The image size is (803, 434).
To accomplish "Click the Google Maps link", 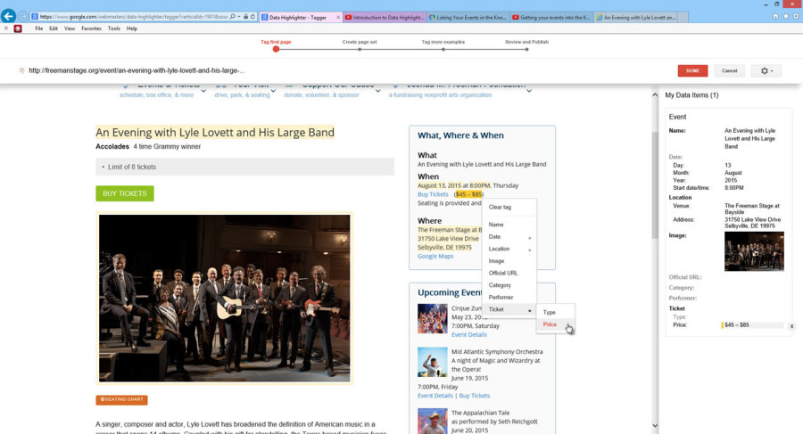I will [x=435, y=257].
